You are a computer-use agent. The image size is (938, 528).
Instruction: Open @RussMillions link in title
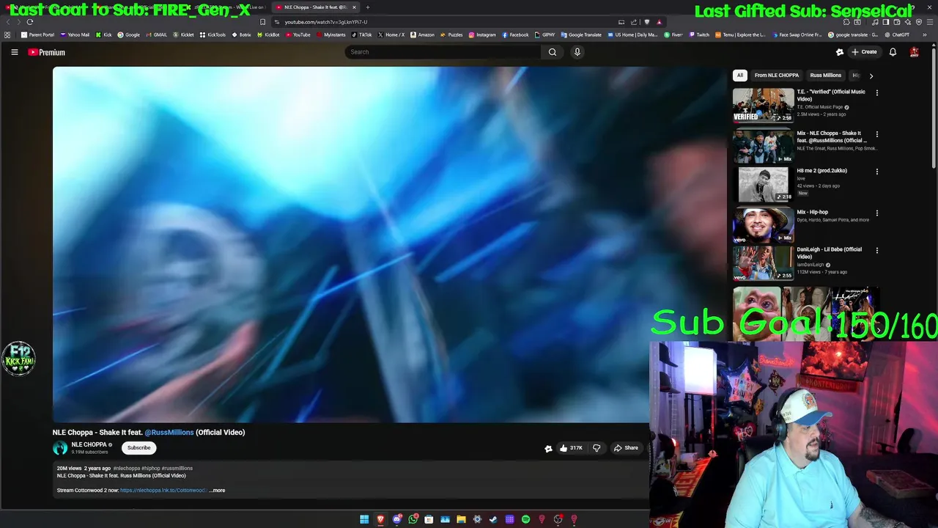(169, 433)
